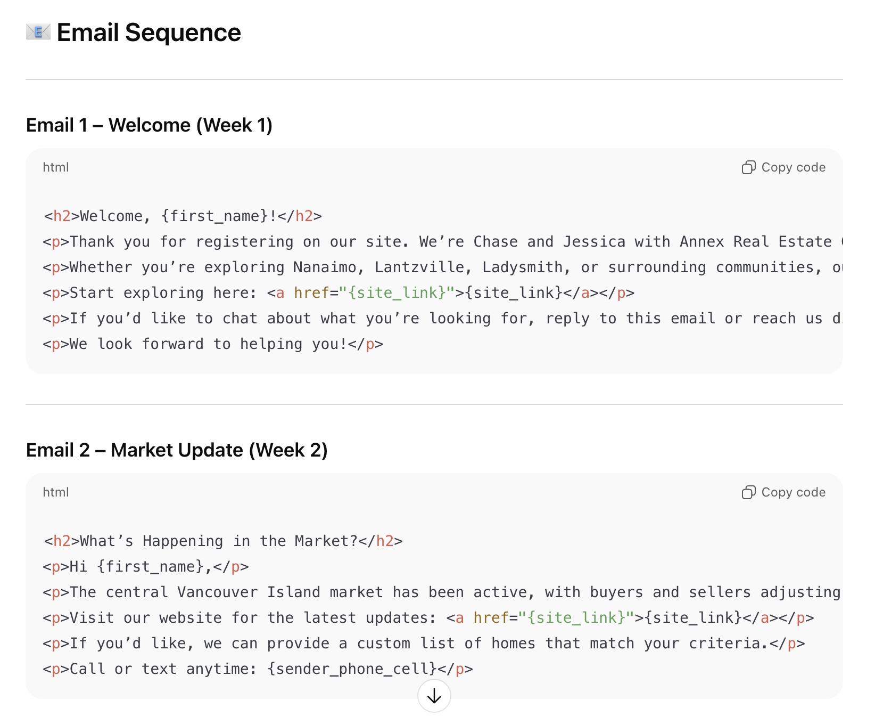This screenshot has width=875, height=716.
Task: Click the envelope emoji beside Email Sequence
Action: tap(38, 32)
